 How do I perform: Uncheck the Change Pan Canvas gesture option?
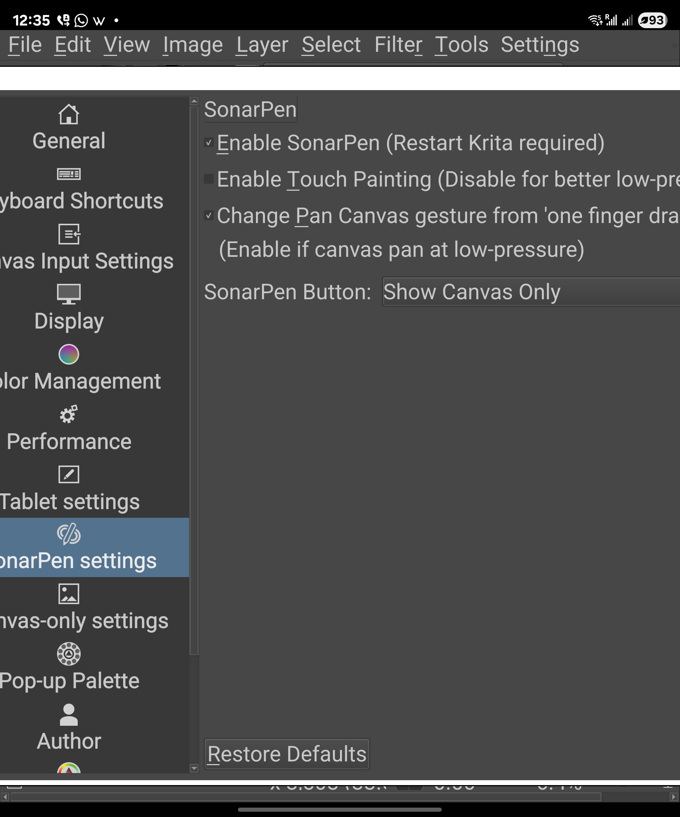click(209, 216)
